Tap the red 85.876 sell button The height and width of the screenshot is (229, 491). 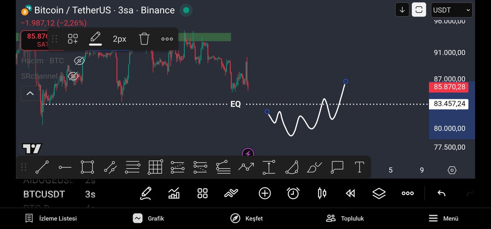[x=35, y=40]
